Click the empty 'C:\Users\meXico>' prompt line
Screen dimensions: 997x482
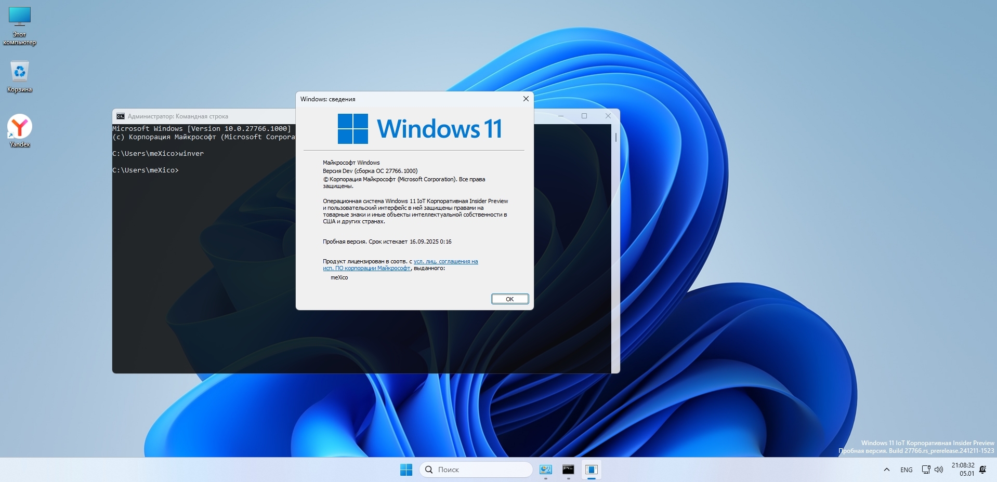pyautogui.click(x=146, y=170)
